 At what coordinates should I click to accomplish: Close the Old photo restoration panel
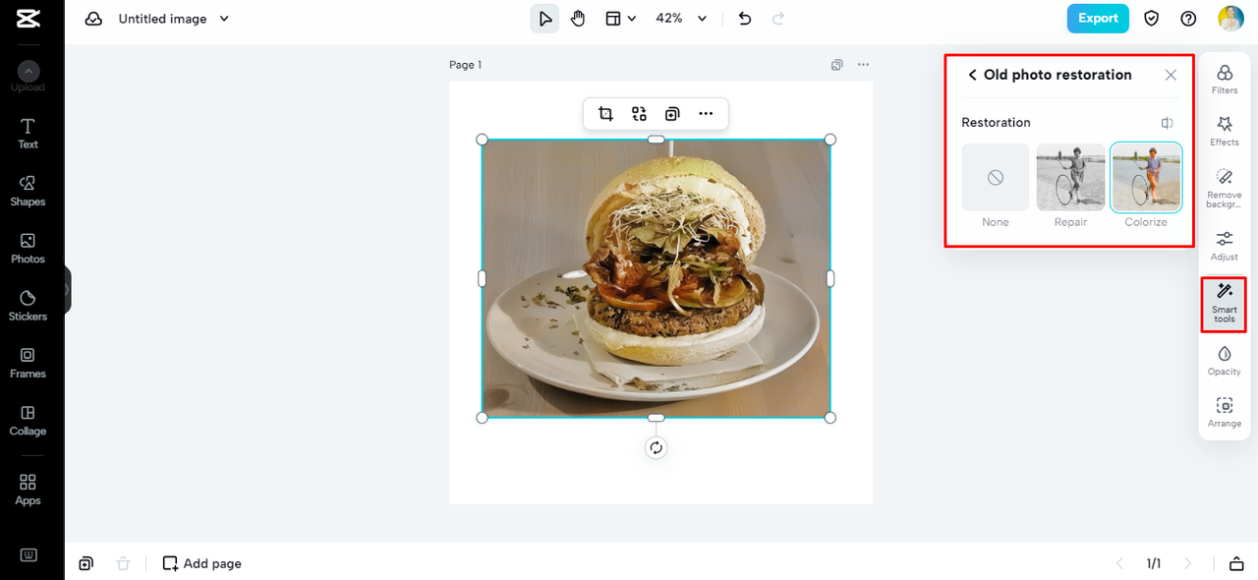1171,75
